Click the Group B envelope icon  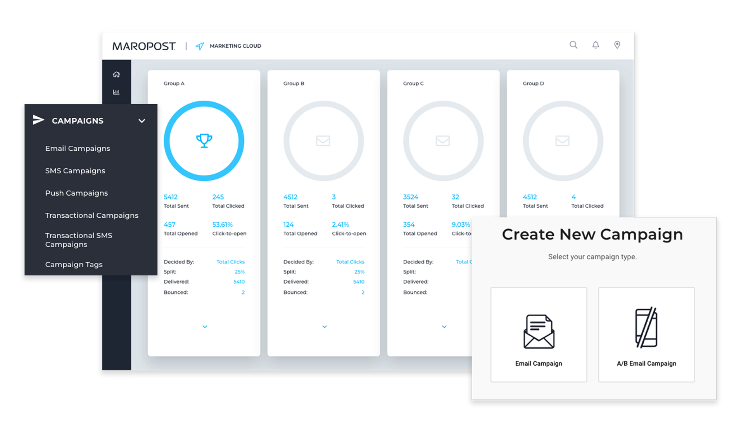(323, 140)
